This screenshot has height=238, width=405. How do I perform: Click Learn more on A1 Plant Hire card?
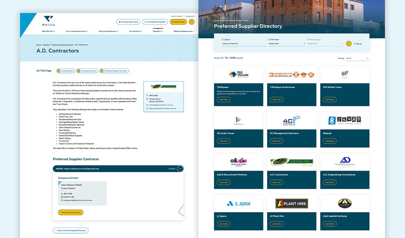[277, 224]
